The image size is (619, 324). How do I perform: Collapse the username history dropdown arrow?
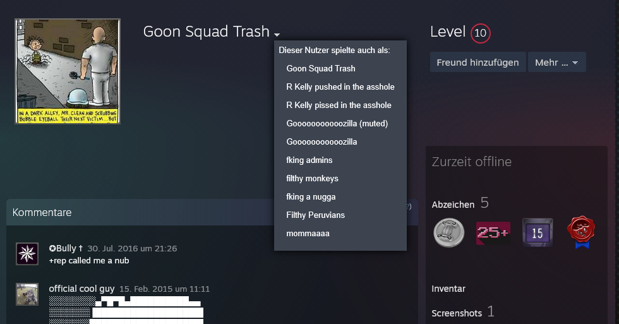point(277,34)
